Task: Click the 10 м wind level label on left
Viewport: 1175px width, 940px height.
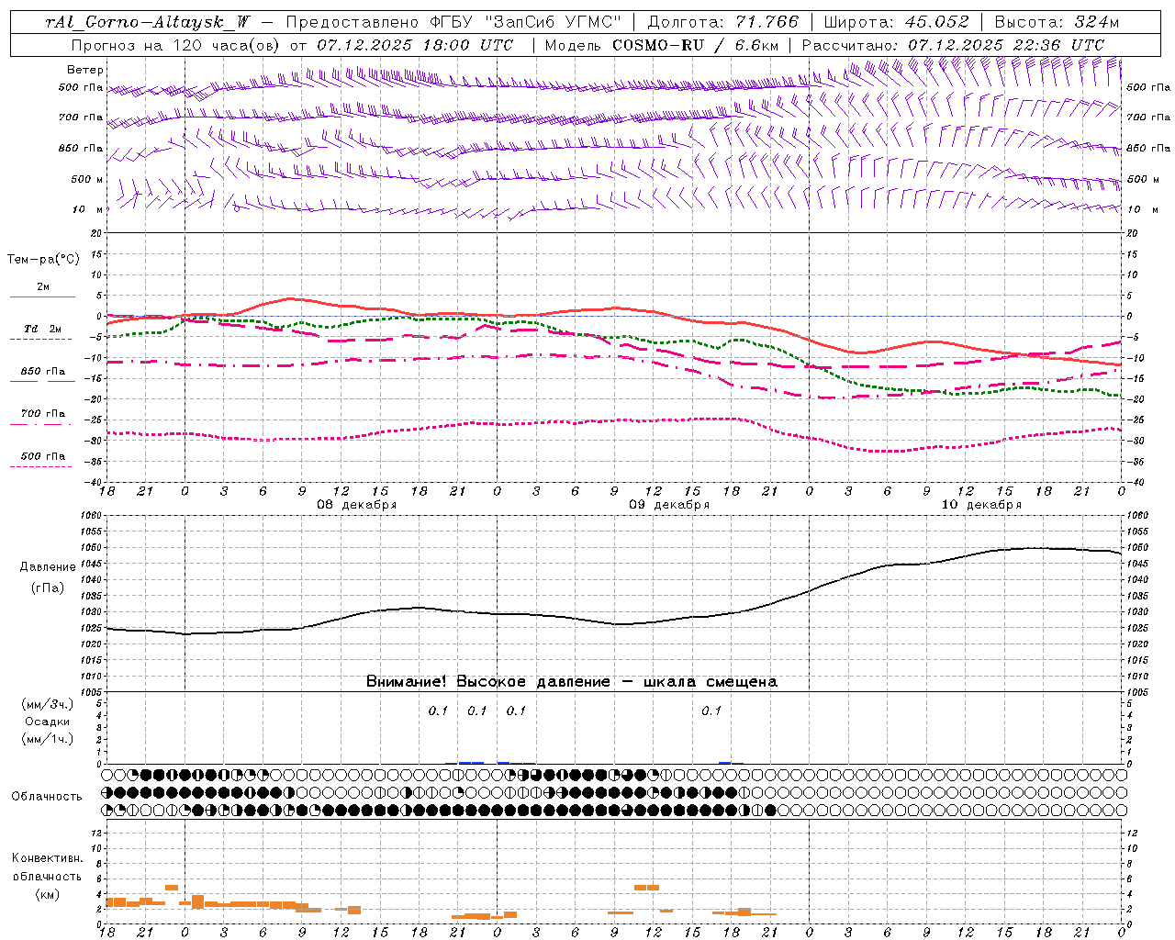Action: point(89,209)
